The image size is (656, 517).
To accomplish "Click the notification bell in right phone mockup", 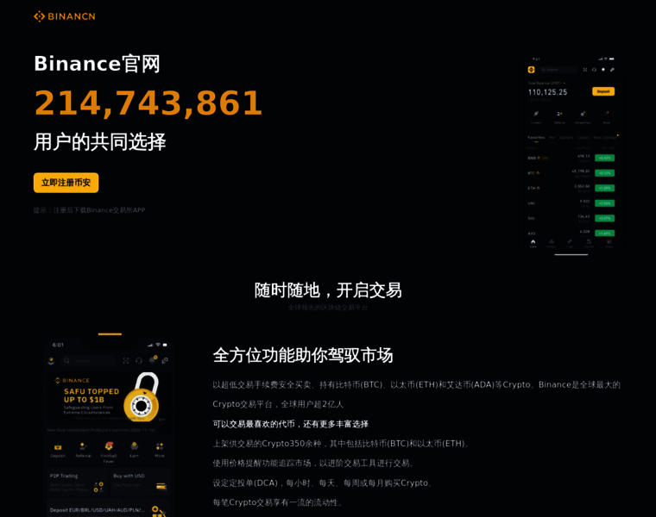I will pos(603,70).
